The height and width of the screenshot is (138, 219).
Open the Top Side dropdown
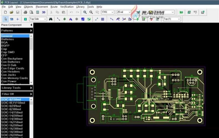(38, 19)
